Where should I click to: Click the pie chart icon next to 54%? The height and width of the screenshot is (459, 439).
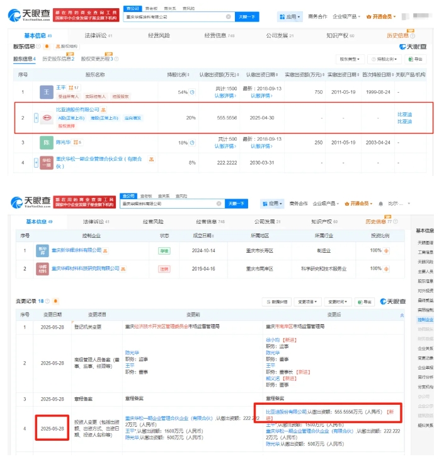192,91
